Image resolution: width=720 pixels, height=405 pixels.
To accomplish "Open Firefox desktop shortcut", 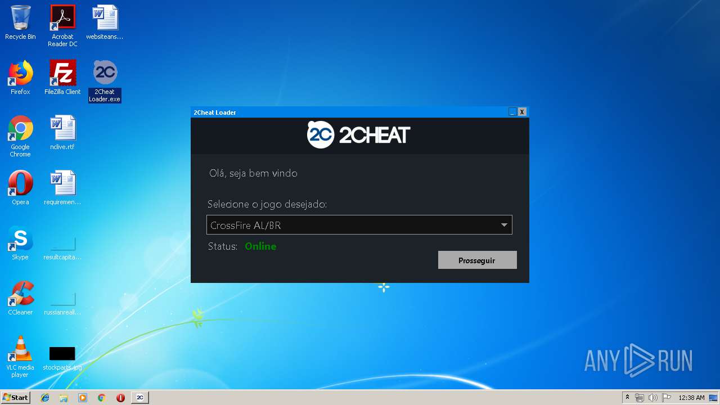I will (20, 78).
